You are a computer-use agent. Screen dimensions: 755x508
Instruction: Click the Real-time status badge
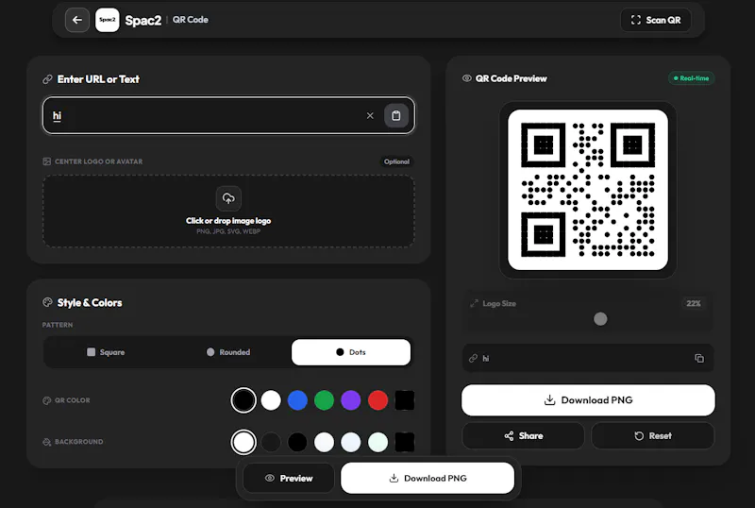click(x=691, y=78)
